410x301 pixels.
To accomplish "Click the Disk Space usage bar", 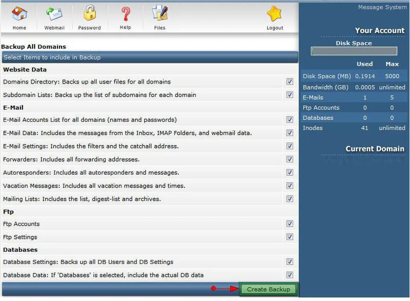I will pyautogui.click(x=354, y=51).
